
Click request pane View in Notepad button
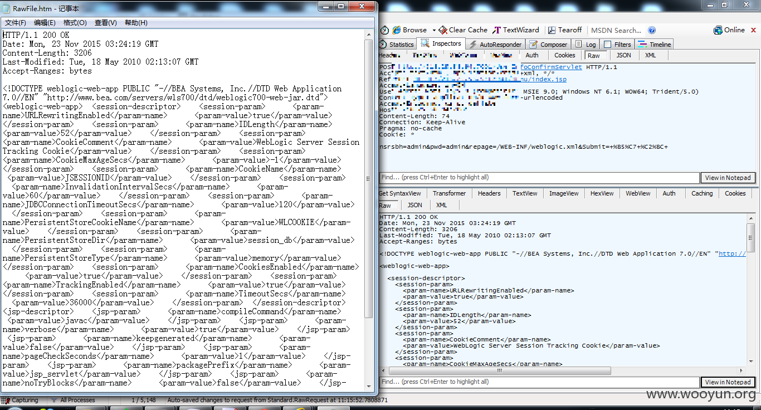tap(728, 178)
